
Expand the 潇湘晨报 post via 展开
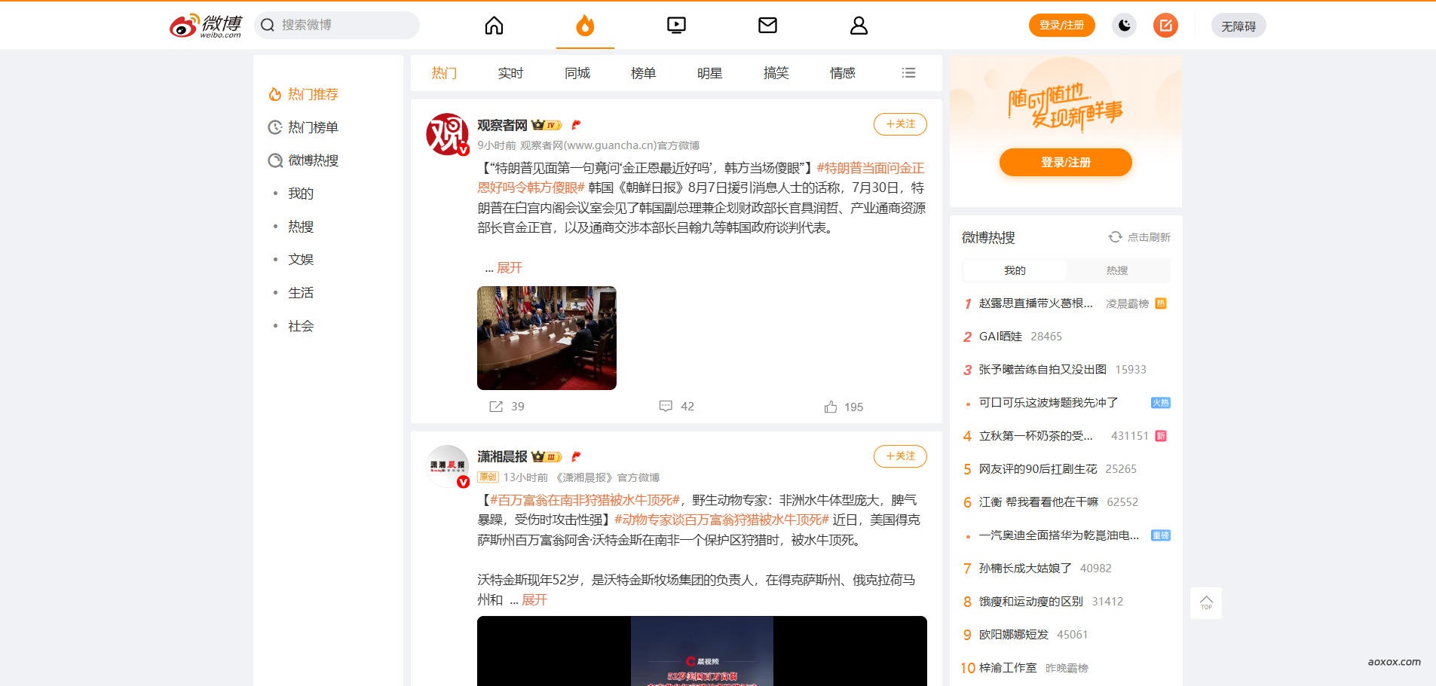click(535, 600)
